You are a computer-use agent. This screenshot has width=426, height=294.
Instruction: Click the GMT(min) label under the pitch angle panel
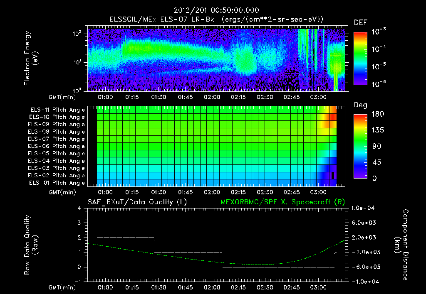coord(62,193)
